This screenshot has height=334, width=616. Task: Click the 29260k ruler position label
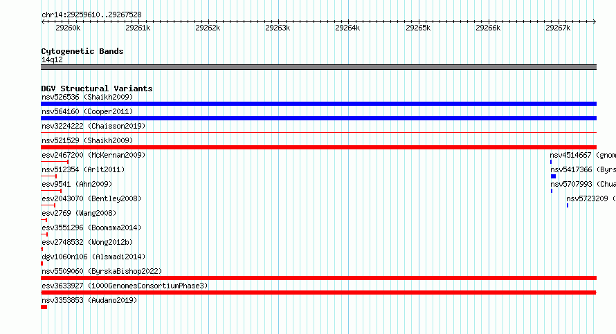[68, 28]
